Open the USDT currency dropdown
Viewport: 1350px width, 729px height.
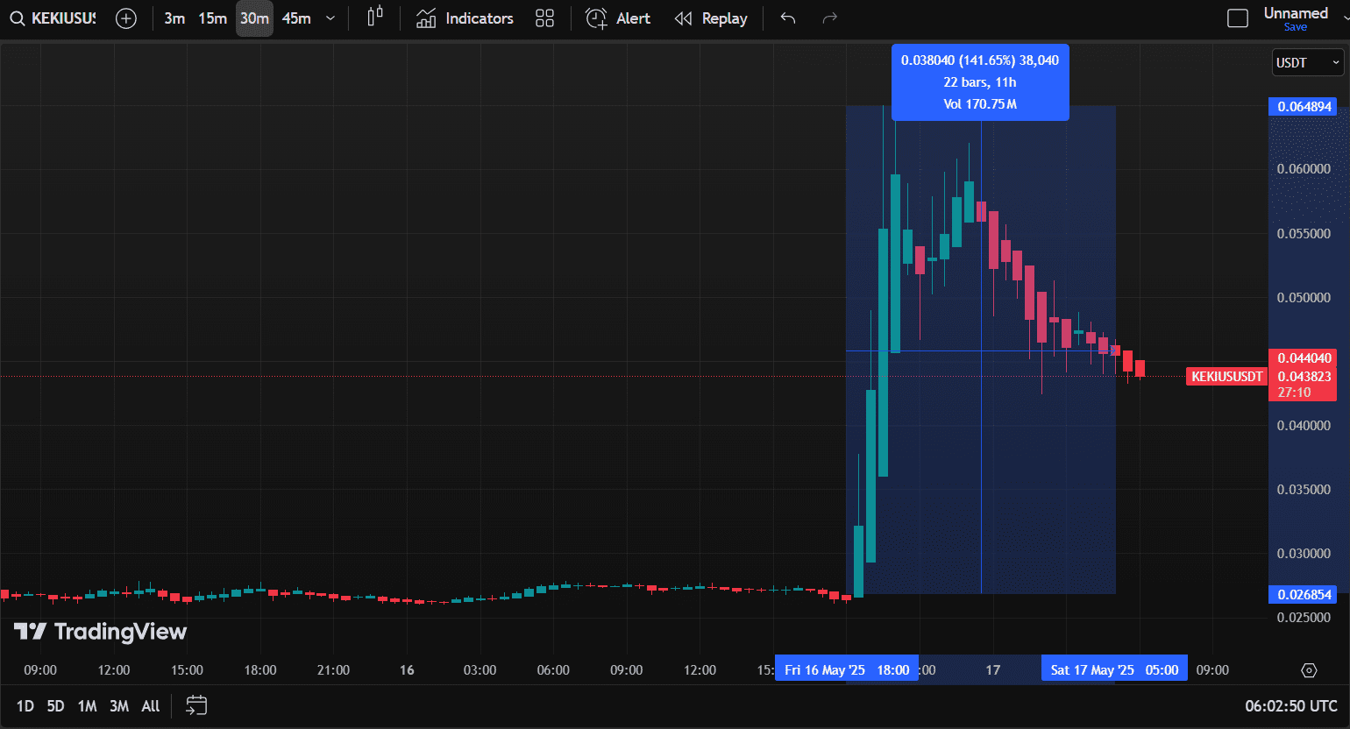coord(1308,62)
